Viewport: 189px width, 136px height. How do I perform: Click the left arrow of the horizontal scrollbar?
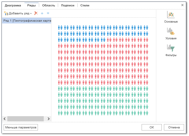pyautogui.click(x=4, y=118)
